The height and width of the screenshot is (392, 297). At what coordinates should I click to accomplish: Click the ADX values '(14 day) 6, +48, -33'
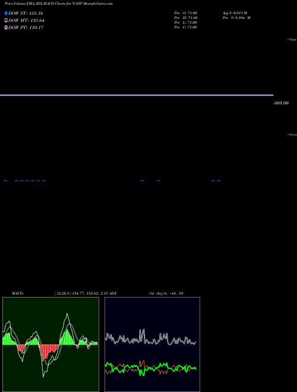point(166,293)
